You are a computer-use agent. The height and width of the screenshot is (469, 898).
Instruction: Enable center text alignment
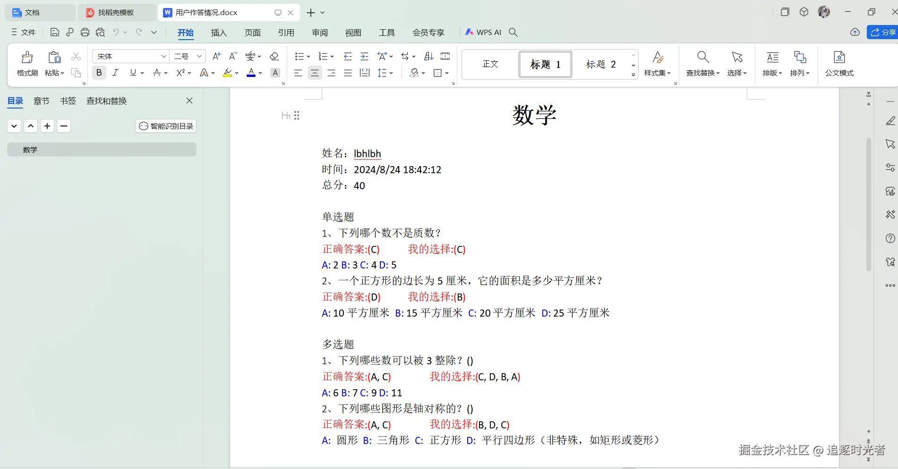(x=315, y=73)
